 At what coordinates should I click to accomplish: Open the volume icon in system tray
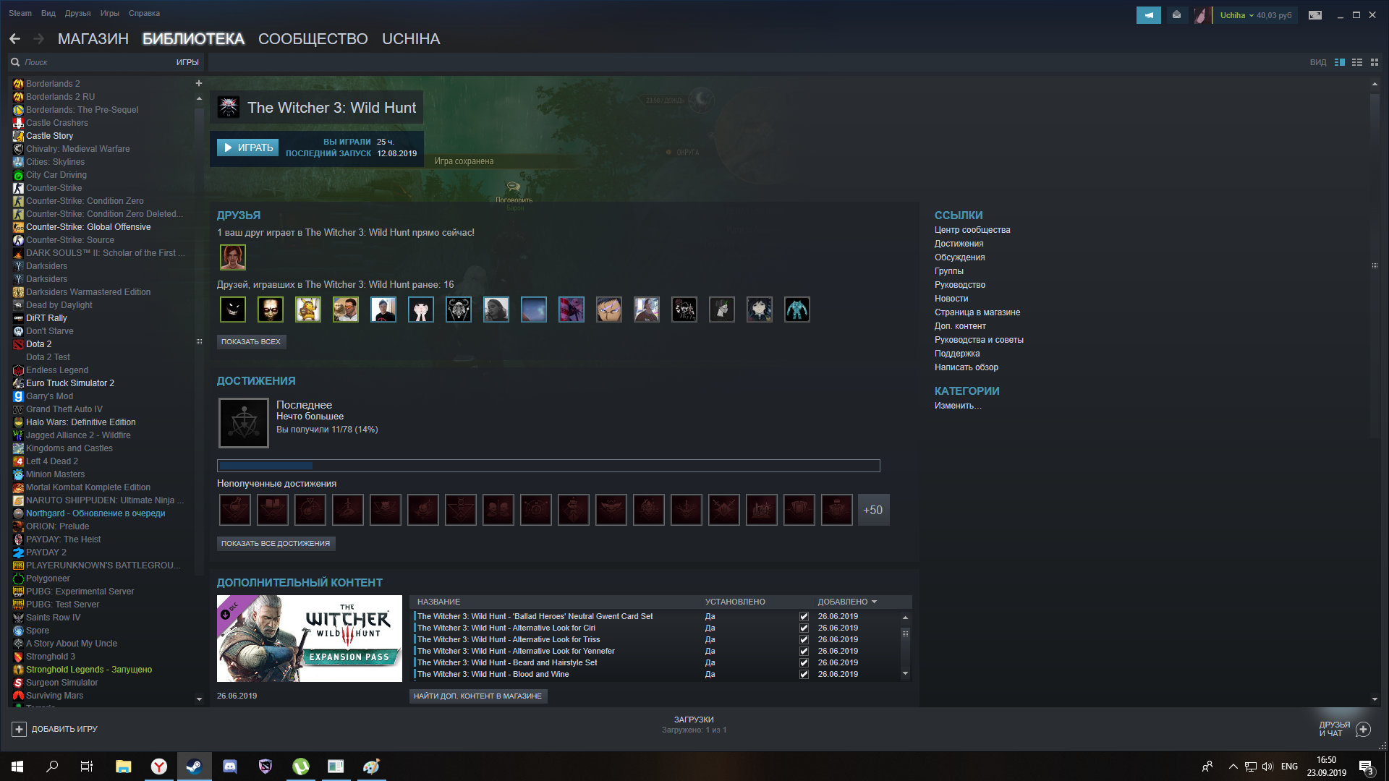pyautogui.click(x=1267, y=767)
